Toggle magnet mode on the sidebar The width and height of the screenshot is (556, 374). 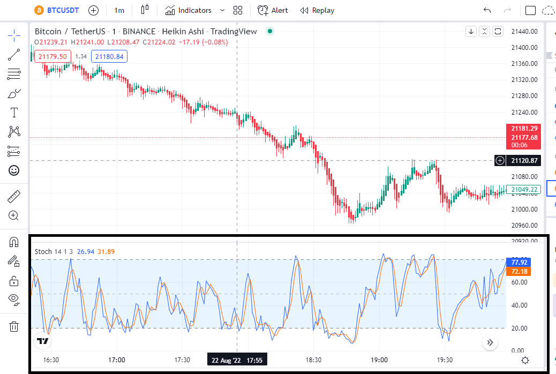(x=14, y=242)
